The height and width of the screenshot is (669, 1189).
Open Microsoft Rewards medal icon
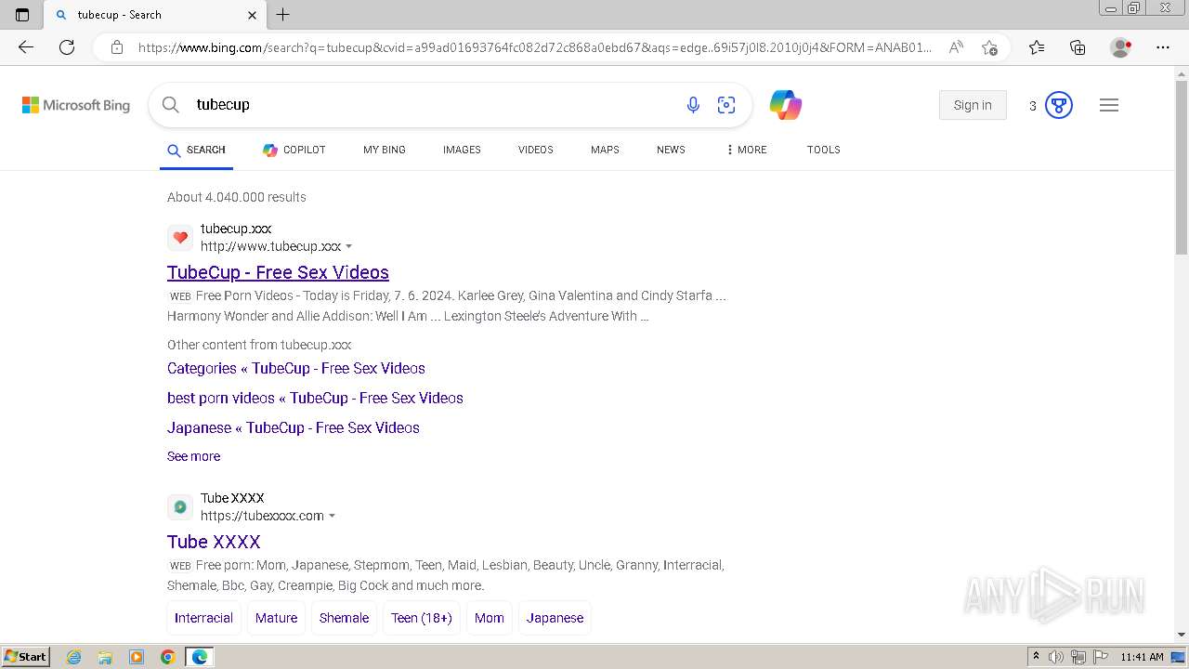(x=1059, y=105)
